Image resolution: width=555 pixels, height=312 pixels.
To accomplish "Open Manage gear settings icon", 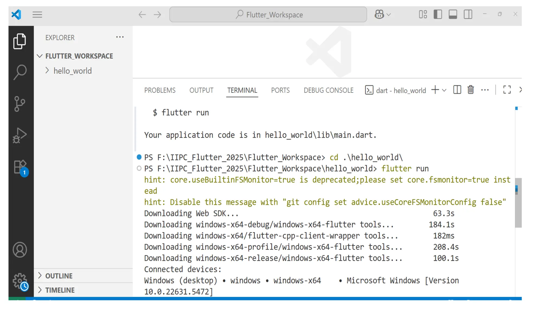I will [20, 281].
